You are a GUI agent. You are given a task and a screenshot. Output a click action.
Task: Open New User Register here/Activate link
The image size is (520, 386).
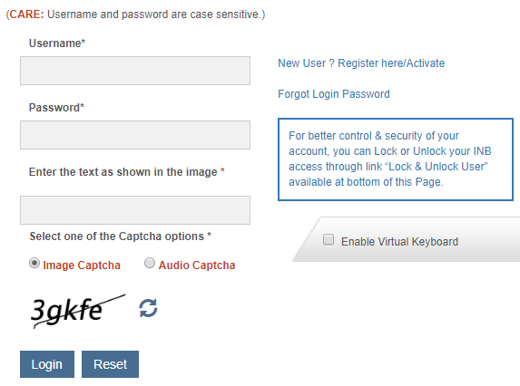tap(361, 63)
